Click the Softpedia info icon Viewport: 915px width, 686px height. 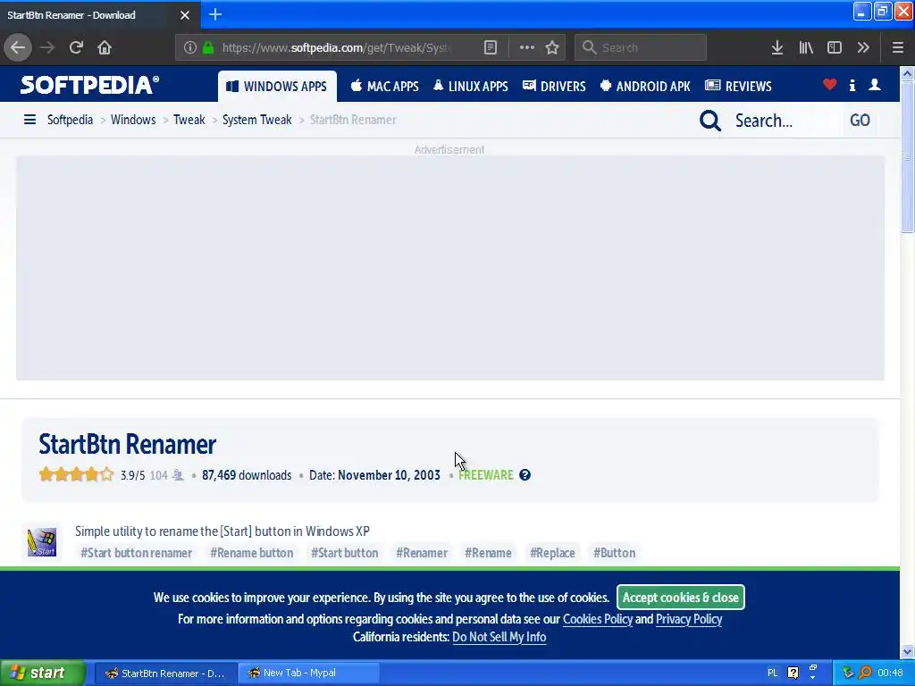(x=852, y=85)
